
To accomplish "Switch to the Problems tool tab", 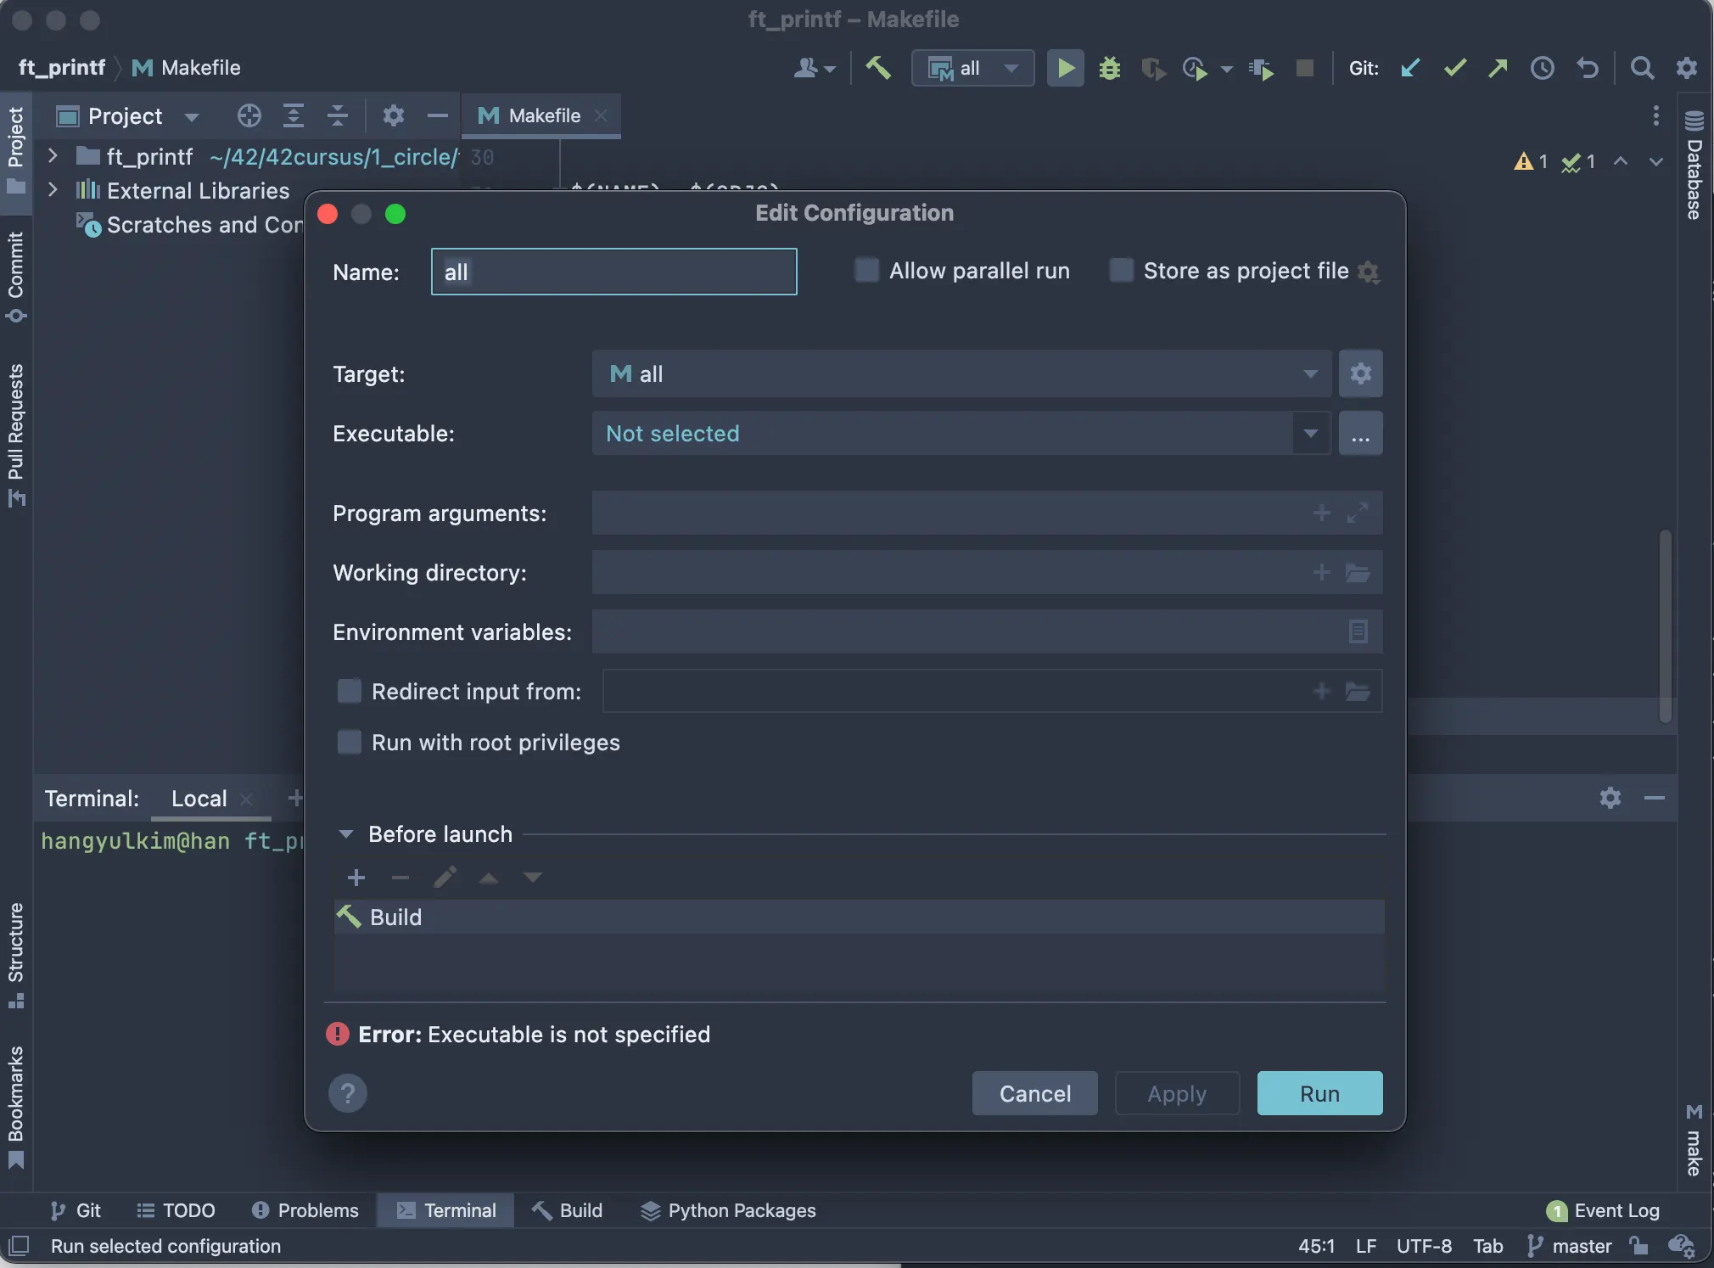I will (x=305, y=1210).
